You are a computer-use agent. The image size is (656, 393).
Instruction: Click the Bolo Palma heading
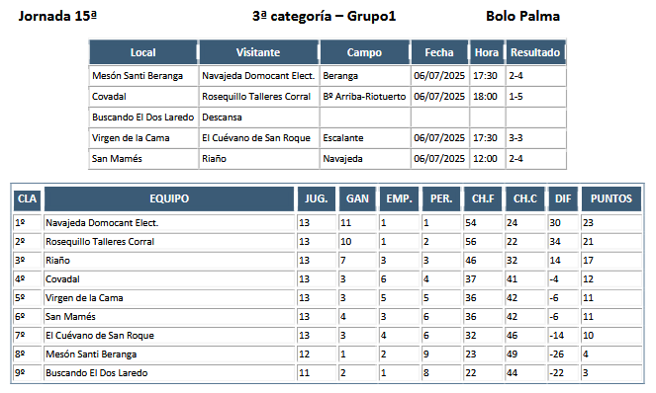(523, 16)
